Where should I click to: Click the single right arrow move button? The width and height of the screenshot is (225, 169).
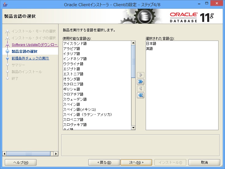[140, 75]
